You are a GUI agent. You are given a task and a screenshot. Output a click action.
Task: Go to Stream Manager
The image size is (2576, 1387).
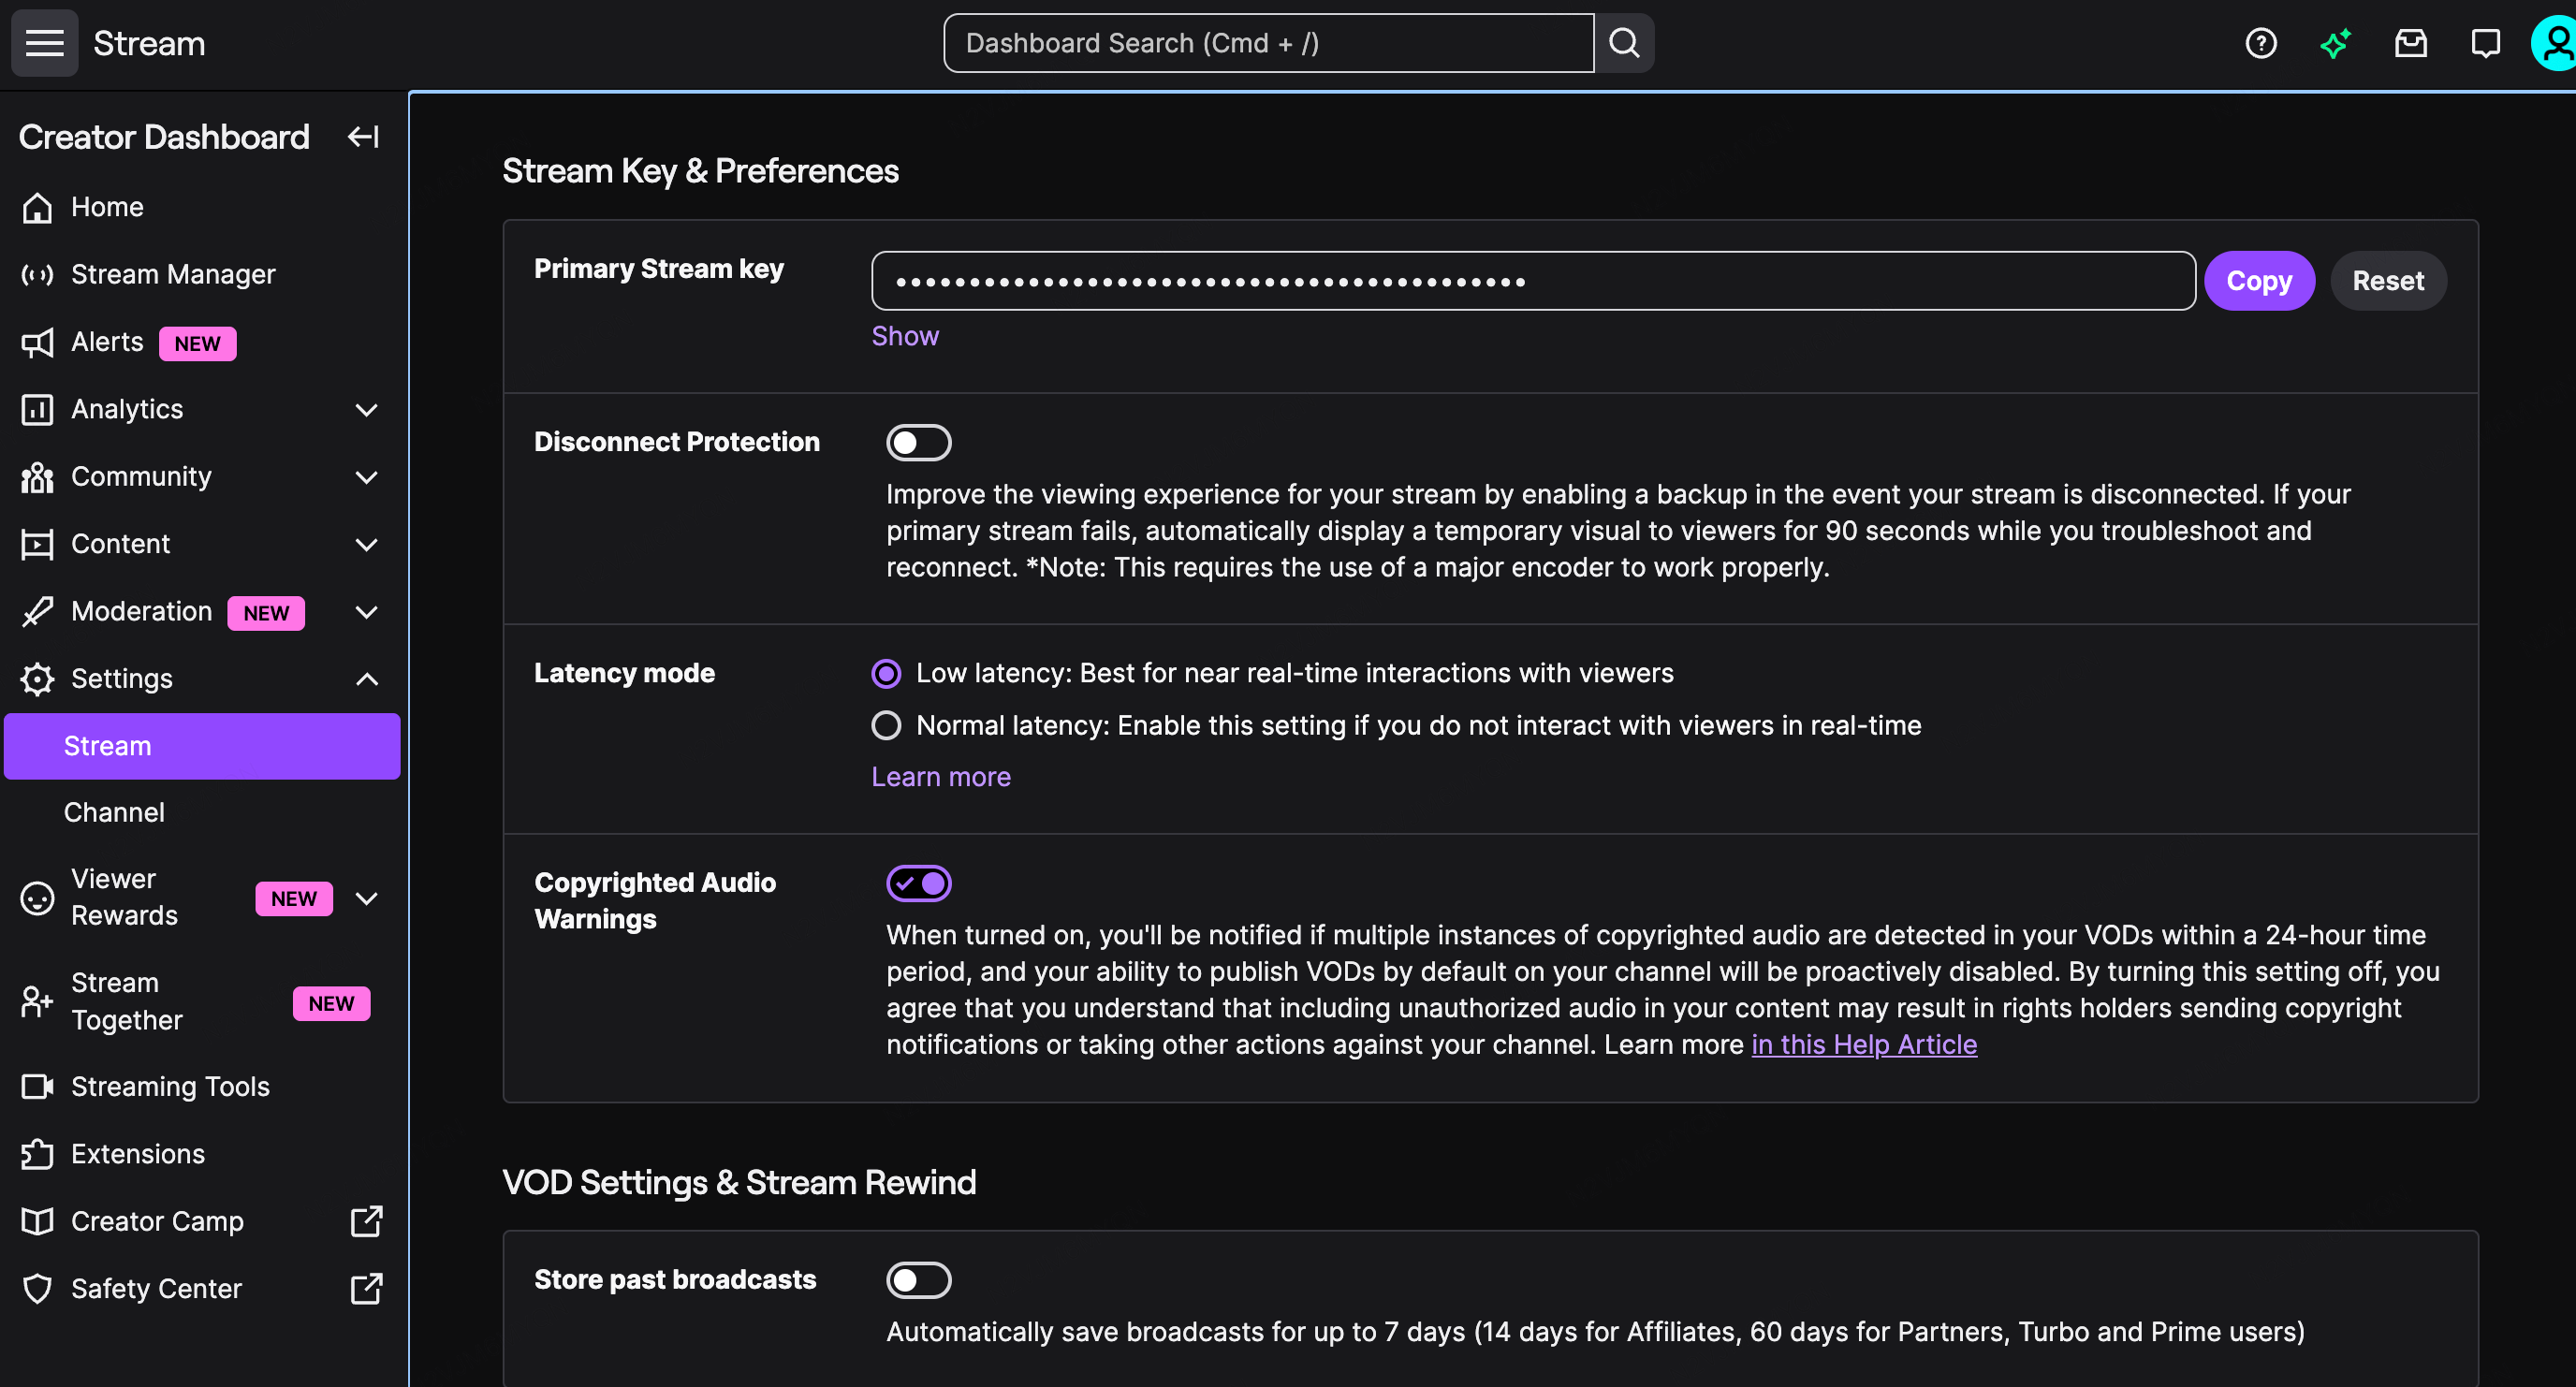click(x=173, y=274)
